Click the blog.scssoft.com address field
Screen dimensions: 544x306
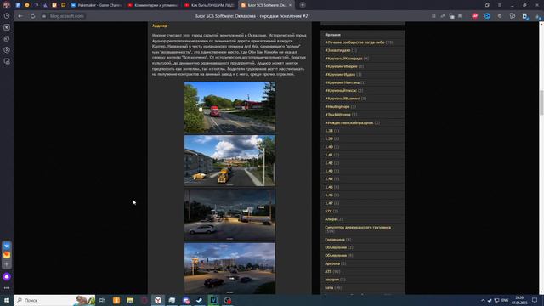(x=66, y=16)
